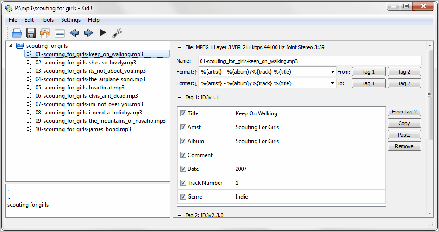This screenshot has height=232, width=439.
Task: Click the vertical scrollbar thumb in tag panel
Action: coord(429,95)
